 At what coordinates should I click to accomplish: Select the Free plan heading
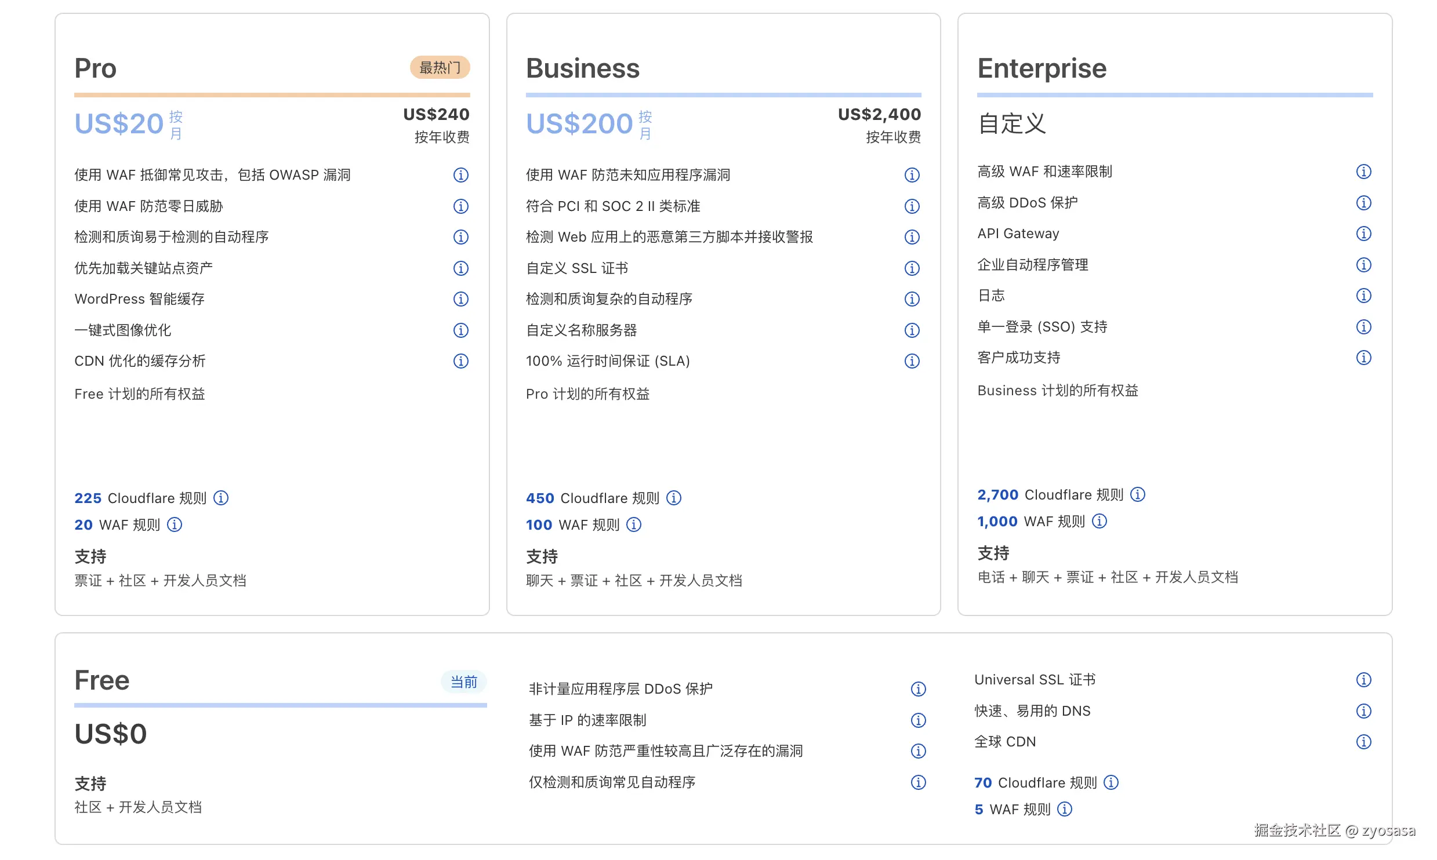click(102, 680)
